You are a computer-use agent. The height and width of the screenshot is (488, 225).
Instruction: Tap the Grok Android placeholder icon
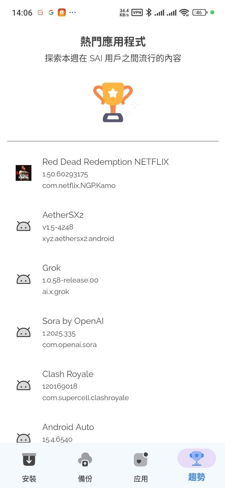click(24, 279)
